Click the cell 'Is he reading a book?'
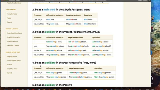 102,50
